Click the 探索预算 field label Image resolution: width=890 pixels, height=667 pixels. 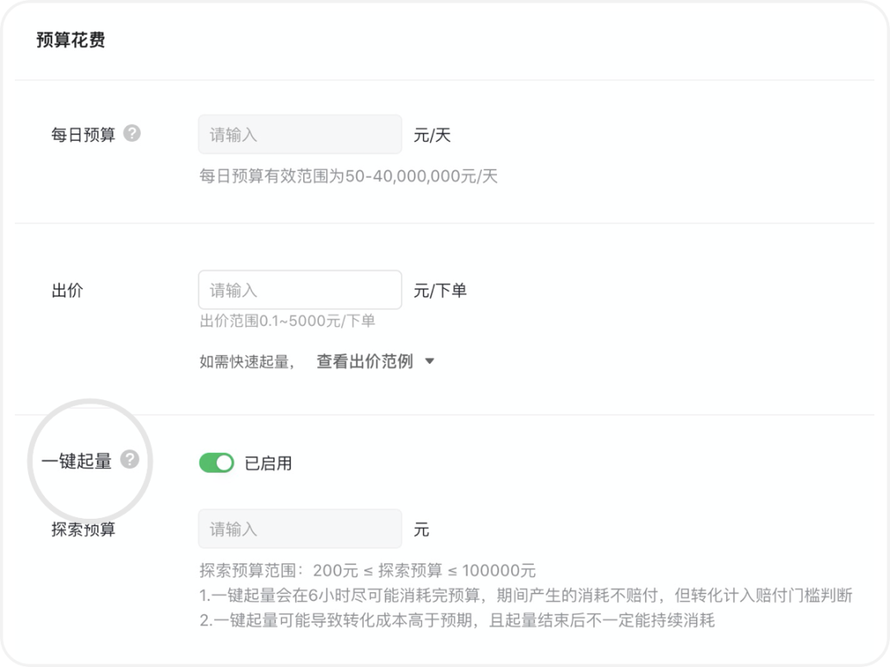[83, 529]
